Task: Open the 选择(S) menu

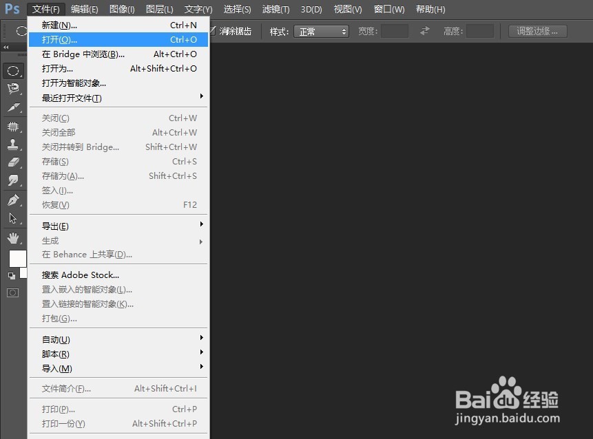Action: [x=237, y=9]
